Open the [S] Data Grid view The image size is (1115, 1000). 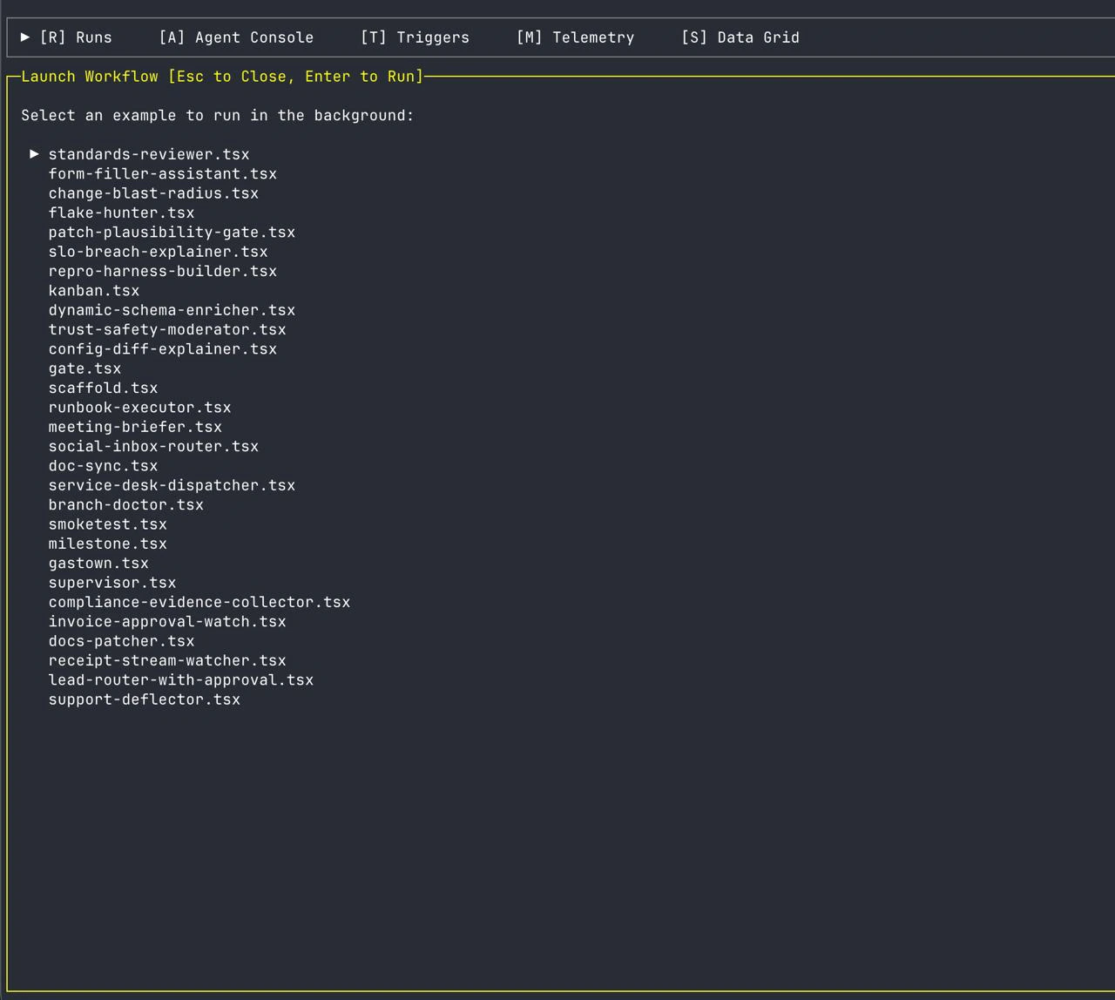point(740,37)
